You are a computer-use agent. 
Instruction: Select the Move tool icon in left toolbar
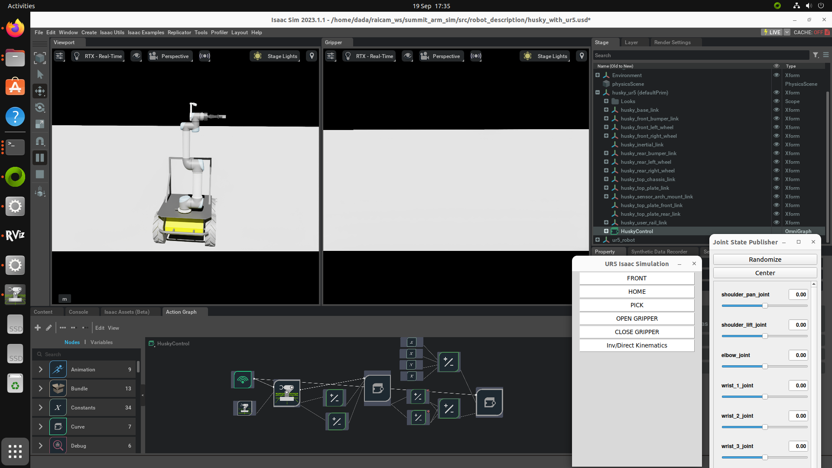tap(40, 91)
